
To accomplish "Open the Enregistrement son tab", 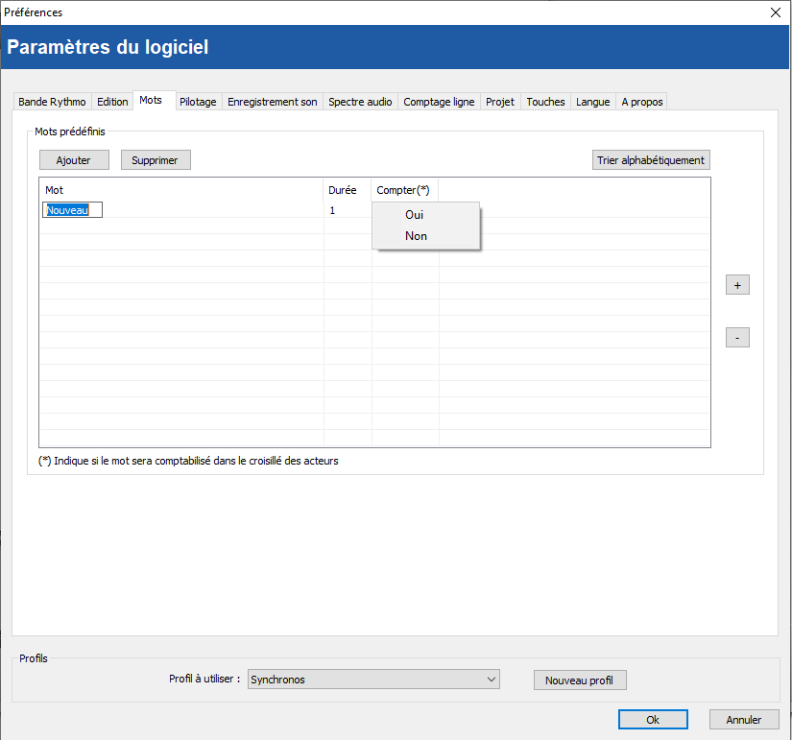I will (x=272, y=102).
